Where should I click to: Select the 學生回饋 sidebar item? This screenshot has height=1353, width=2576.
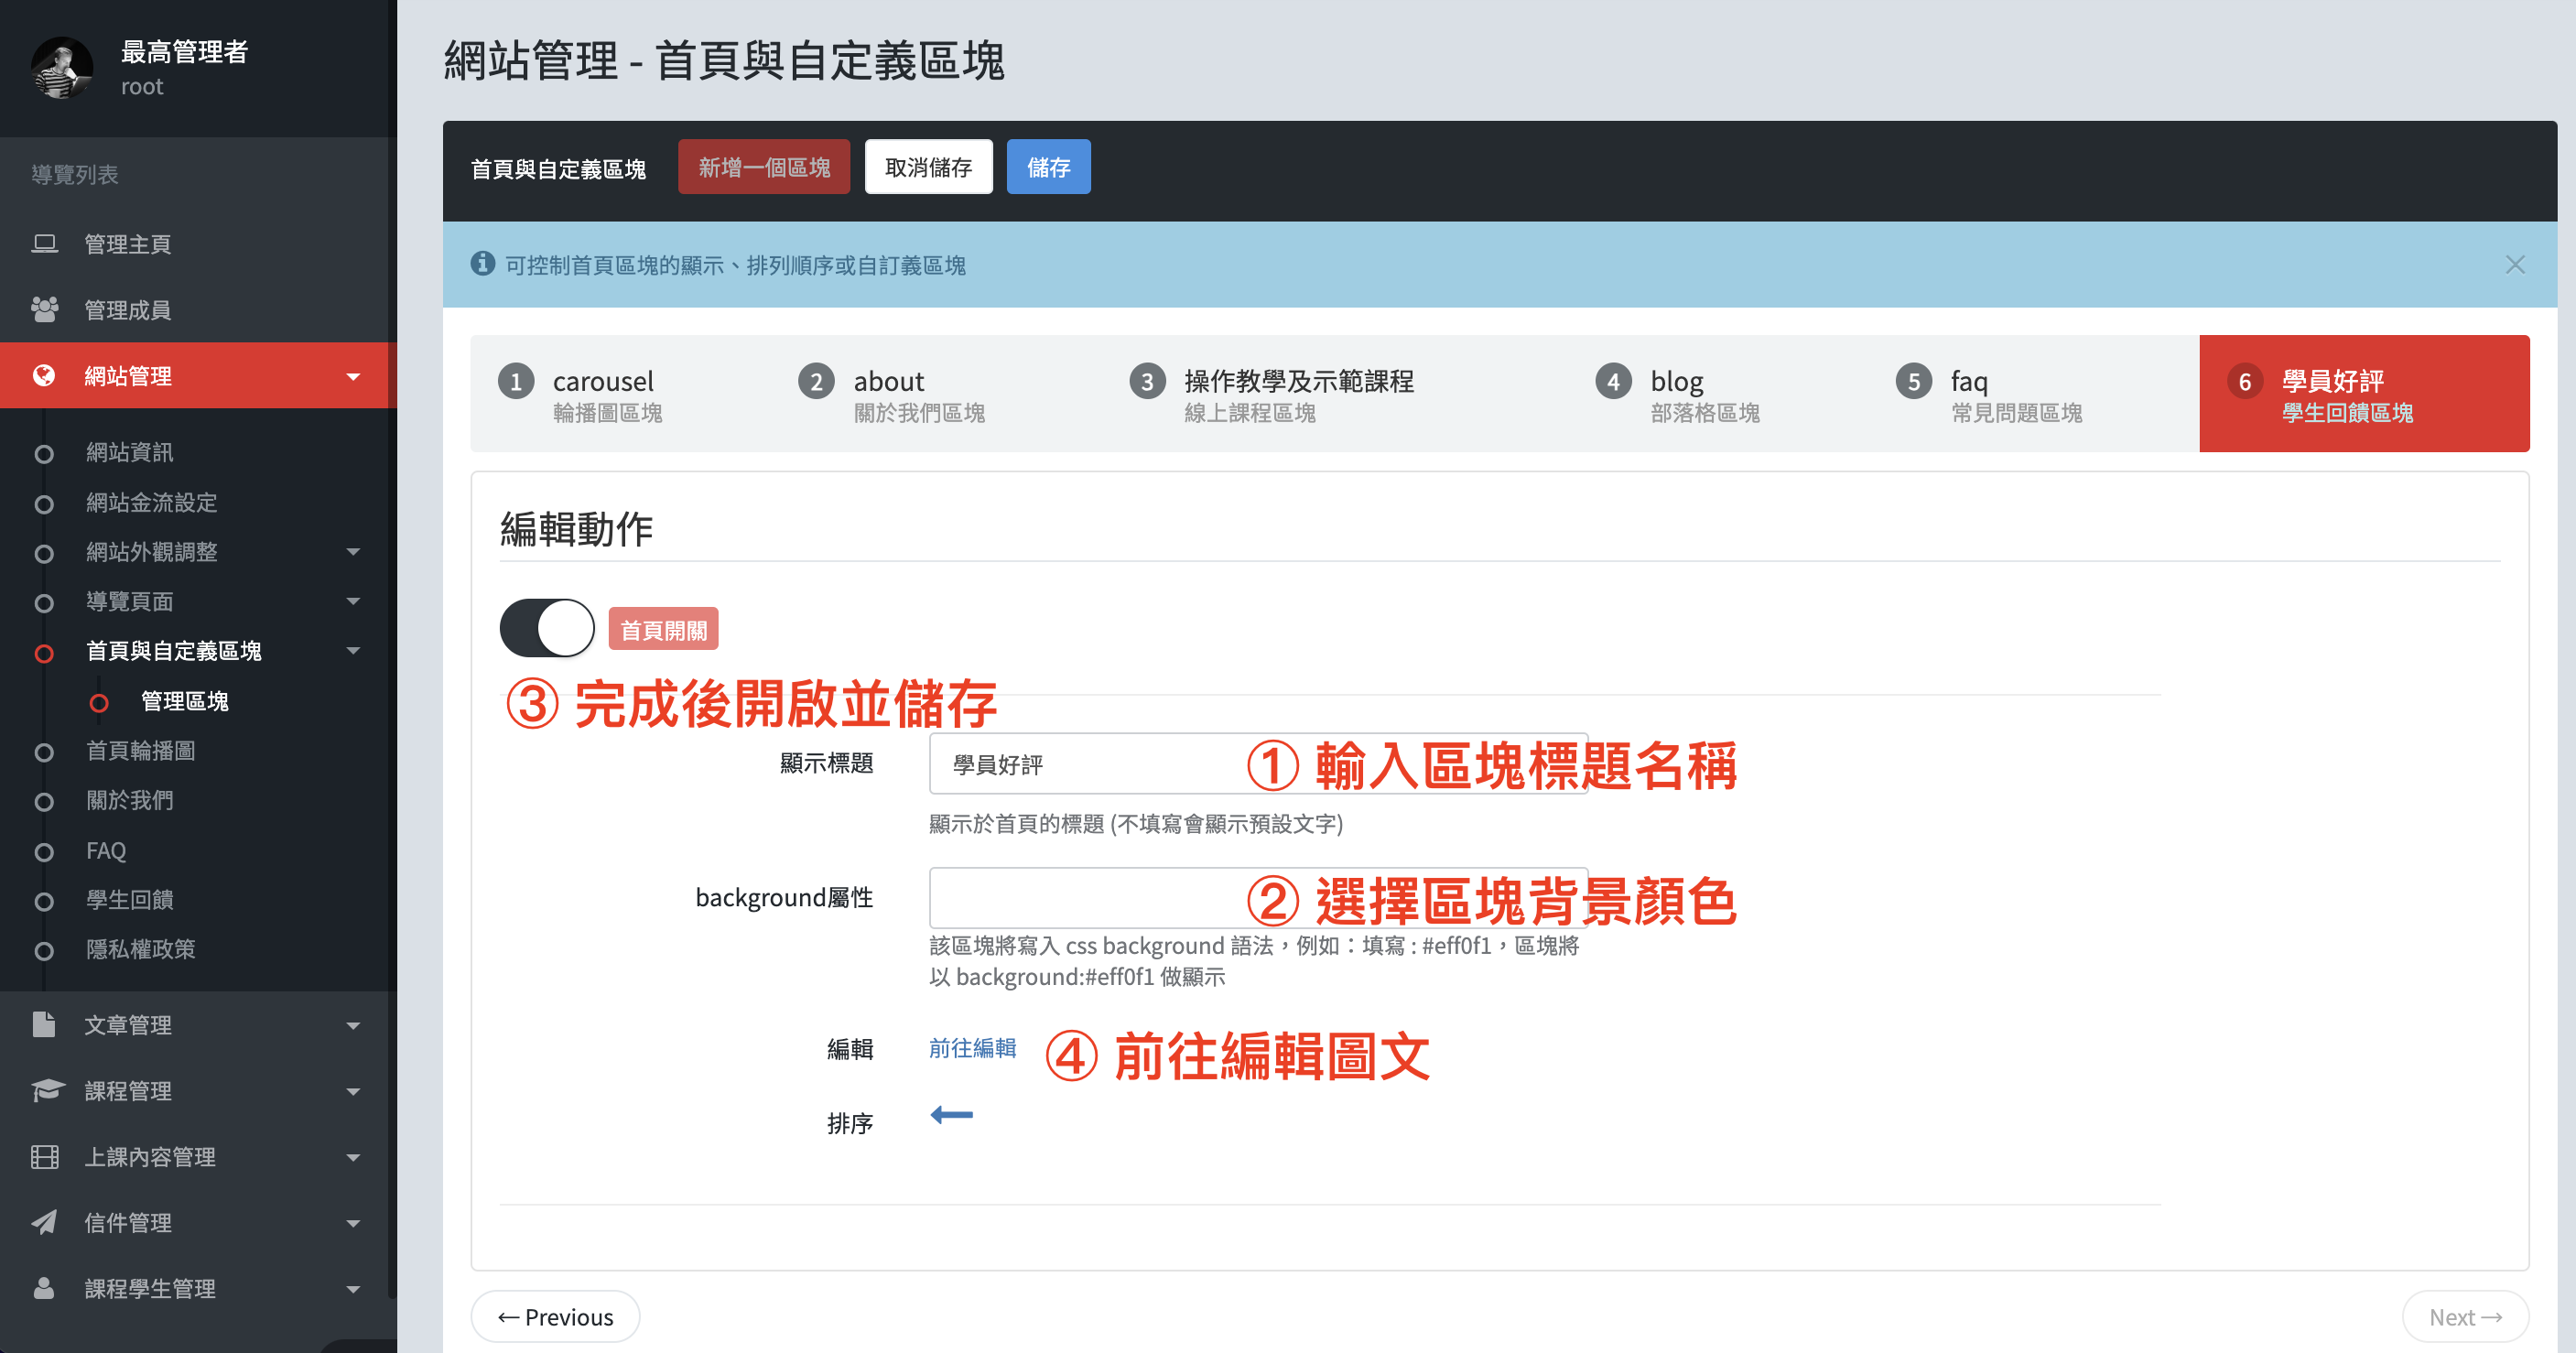coord(129,899)
